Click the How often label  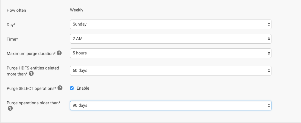click(x=16, y=10)
